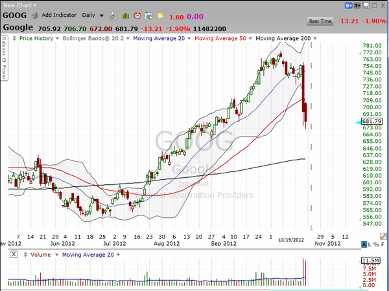Select the % percent scale toggle
The height and width of the screenshot is (291, 389).
click(376, 244)
